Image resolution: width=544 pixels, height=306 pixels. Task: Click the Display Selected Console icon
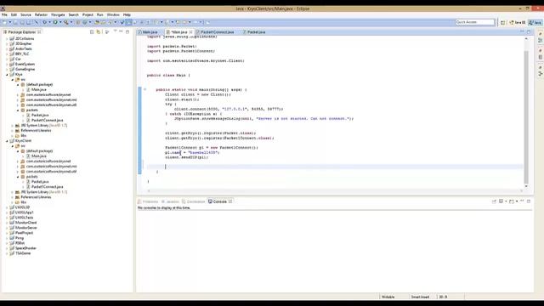coord(501,201)
